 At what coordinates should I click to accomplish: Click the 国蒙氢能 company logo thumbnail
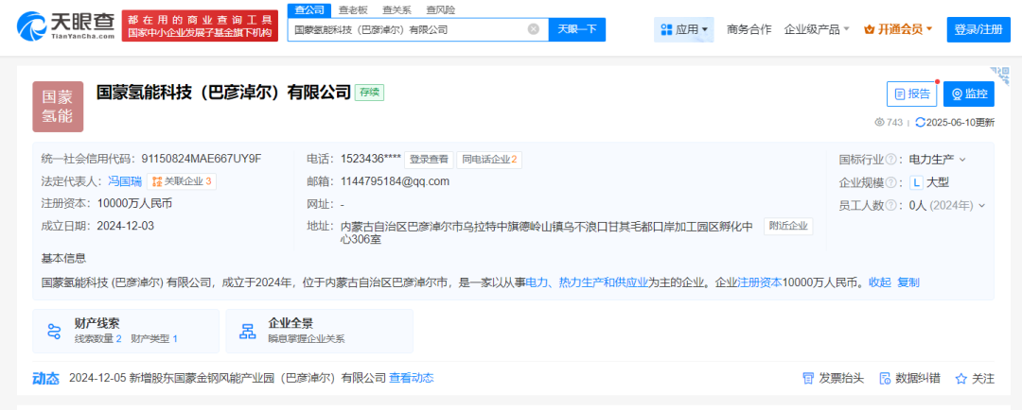[58, 107]
